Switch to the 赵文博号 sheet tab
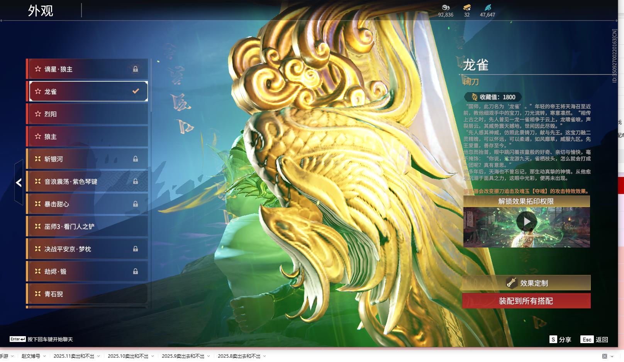 point(31,356)
